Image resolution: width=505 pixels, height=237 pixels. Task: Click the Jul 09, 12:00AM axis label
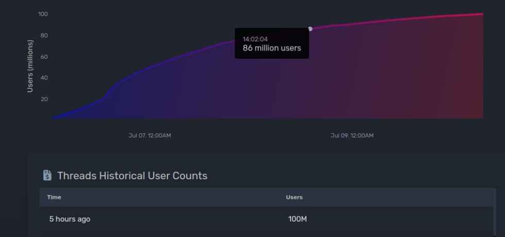tap(352, 136)
